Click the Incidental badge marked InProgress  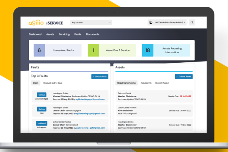[x=41, y=123]
